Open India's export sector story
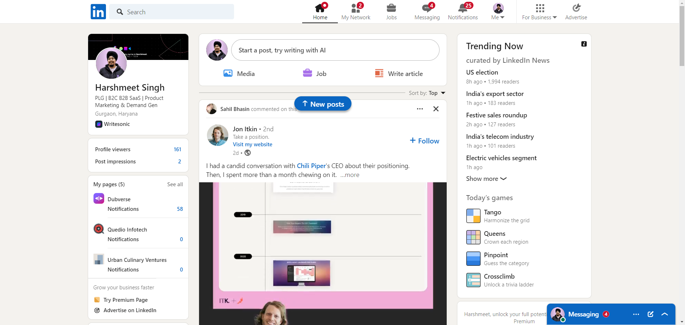The image size is (685, 325). [495, 94]
